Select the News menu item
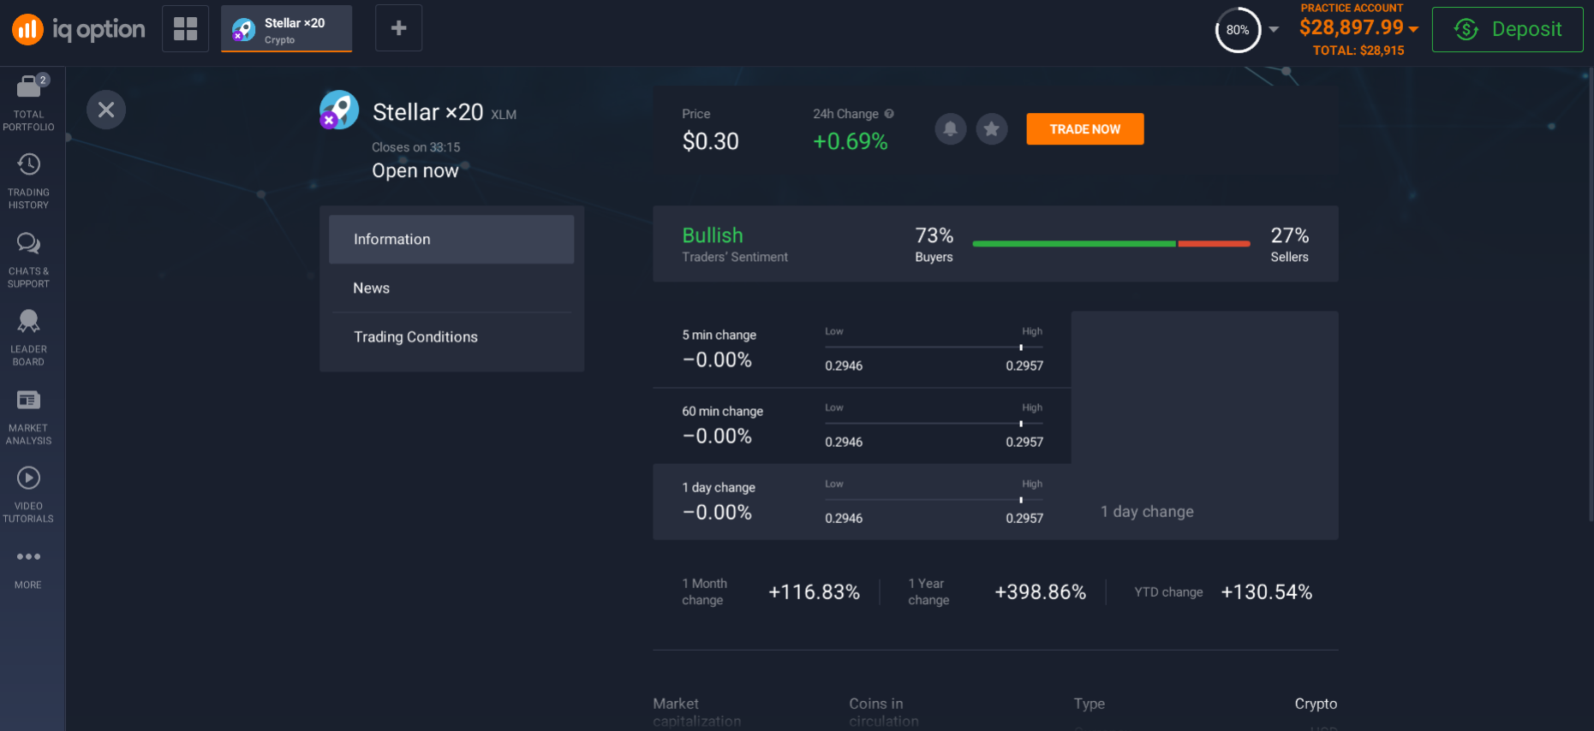This screenshot has height=731, width=1594. [x=451, y=288]
